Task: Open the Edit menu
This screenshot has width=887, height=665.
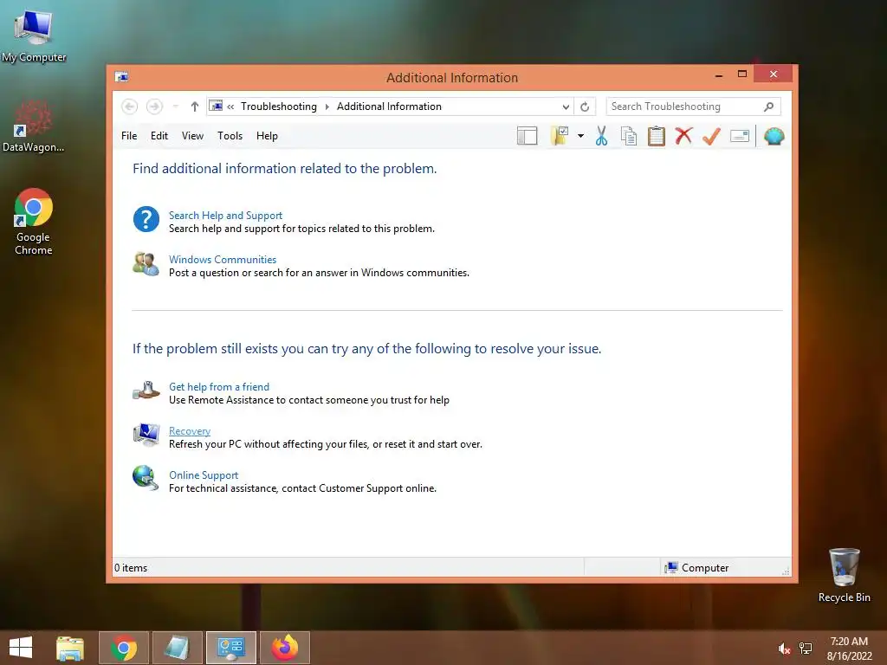Action: [159, 136]
